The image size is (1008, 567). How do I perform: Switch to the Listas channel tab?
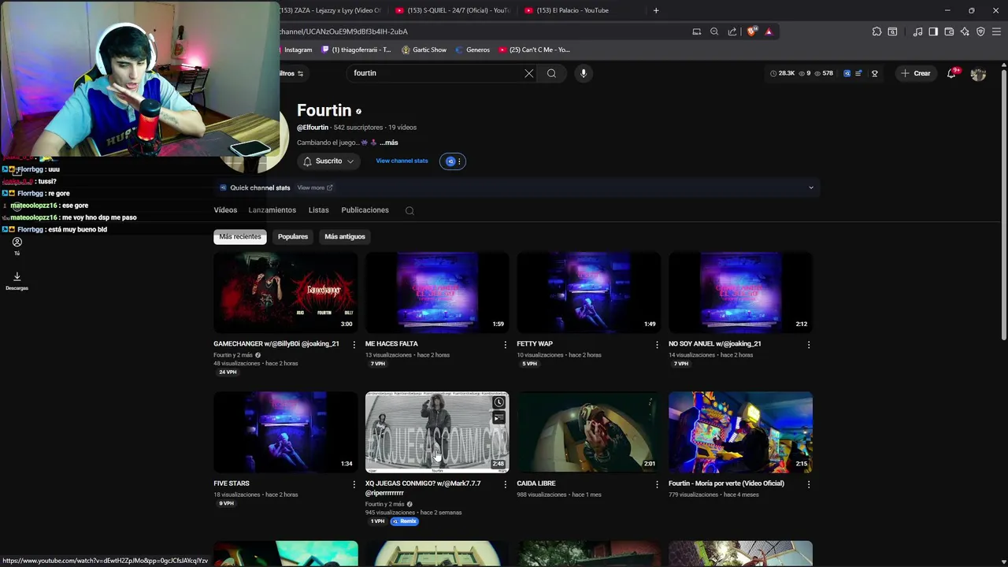tap(319, 210)
